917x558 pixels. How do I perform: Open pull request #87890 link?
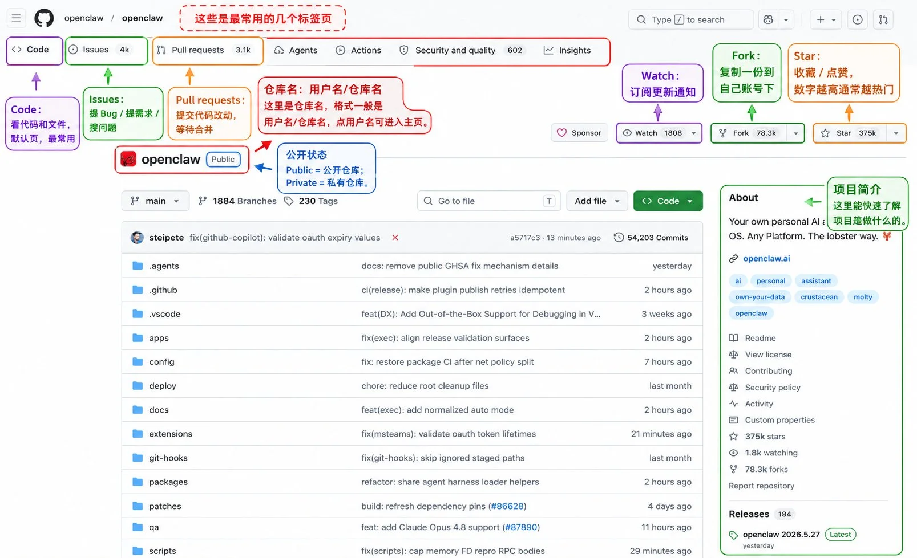[521, 527]
